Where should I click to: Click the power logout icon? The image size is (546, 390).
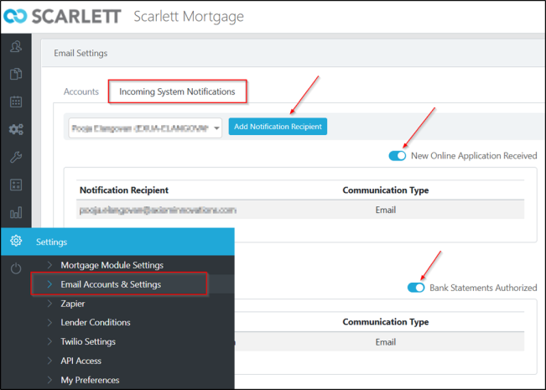pyautogui.click(x=16, y=268)
